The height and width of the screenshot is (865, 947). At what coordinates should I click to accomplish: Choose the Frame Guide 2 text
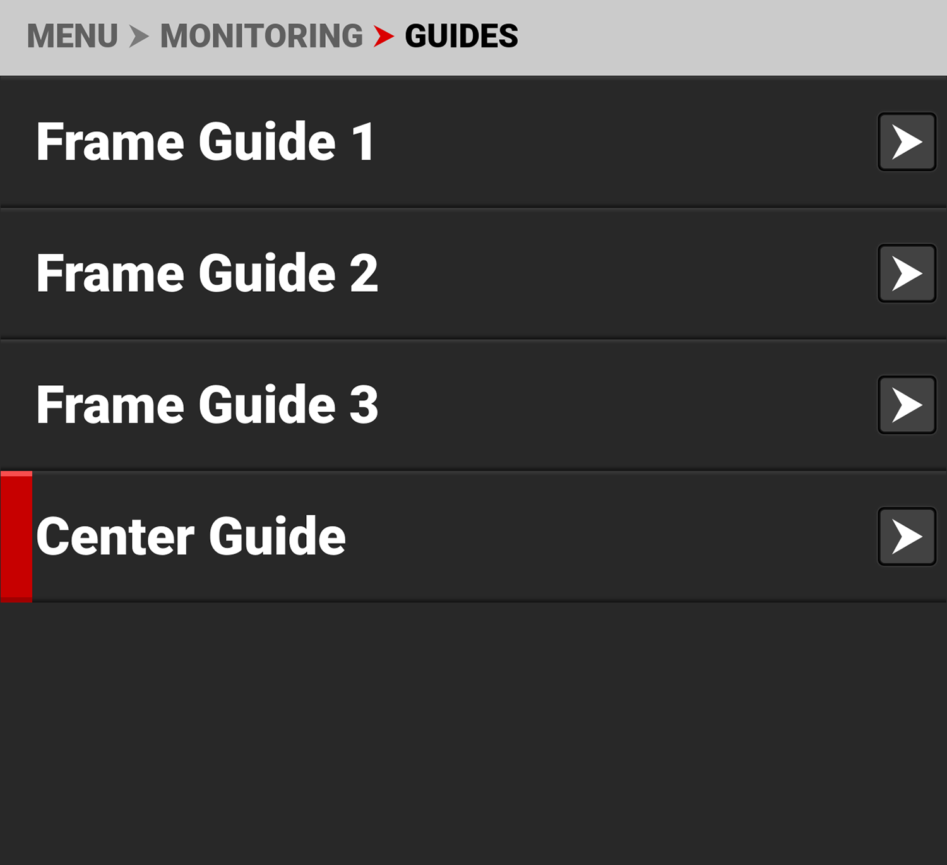(x=207, y=273)
